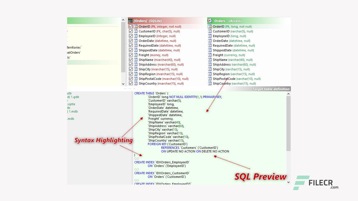Disable the ShipPostalCode column checkbox
The image size is (358, 201).
click(x=131, y=79)
